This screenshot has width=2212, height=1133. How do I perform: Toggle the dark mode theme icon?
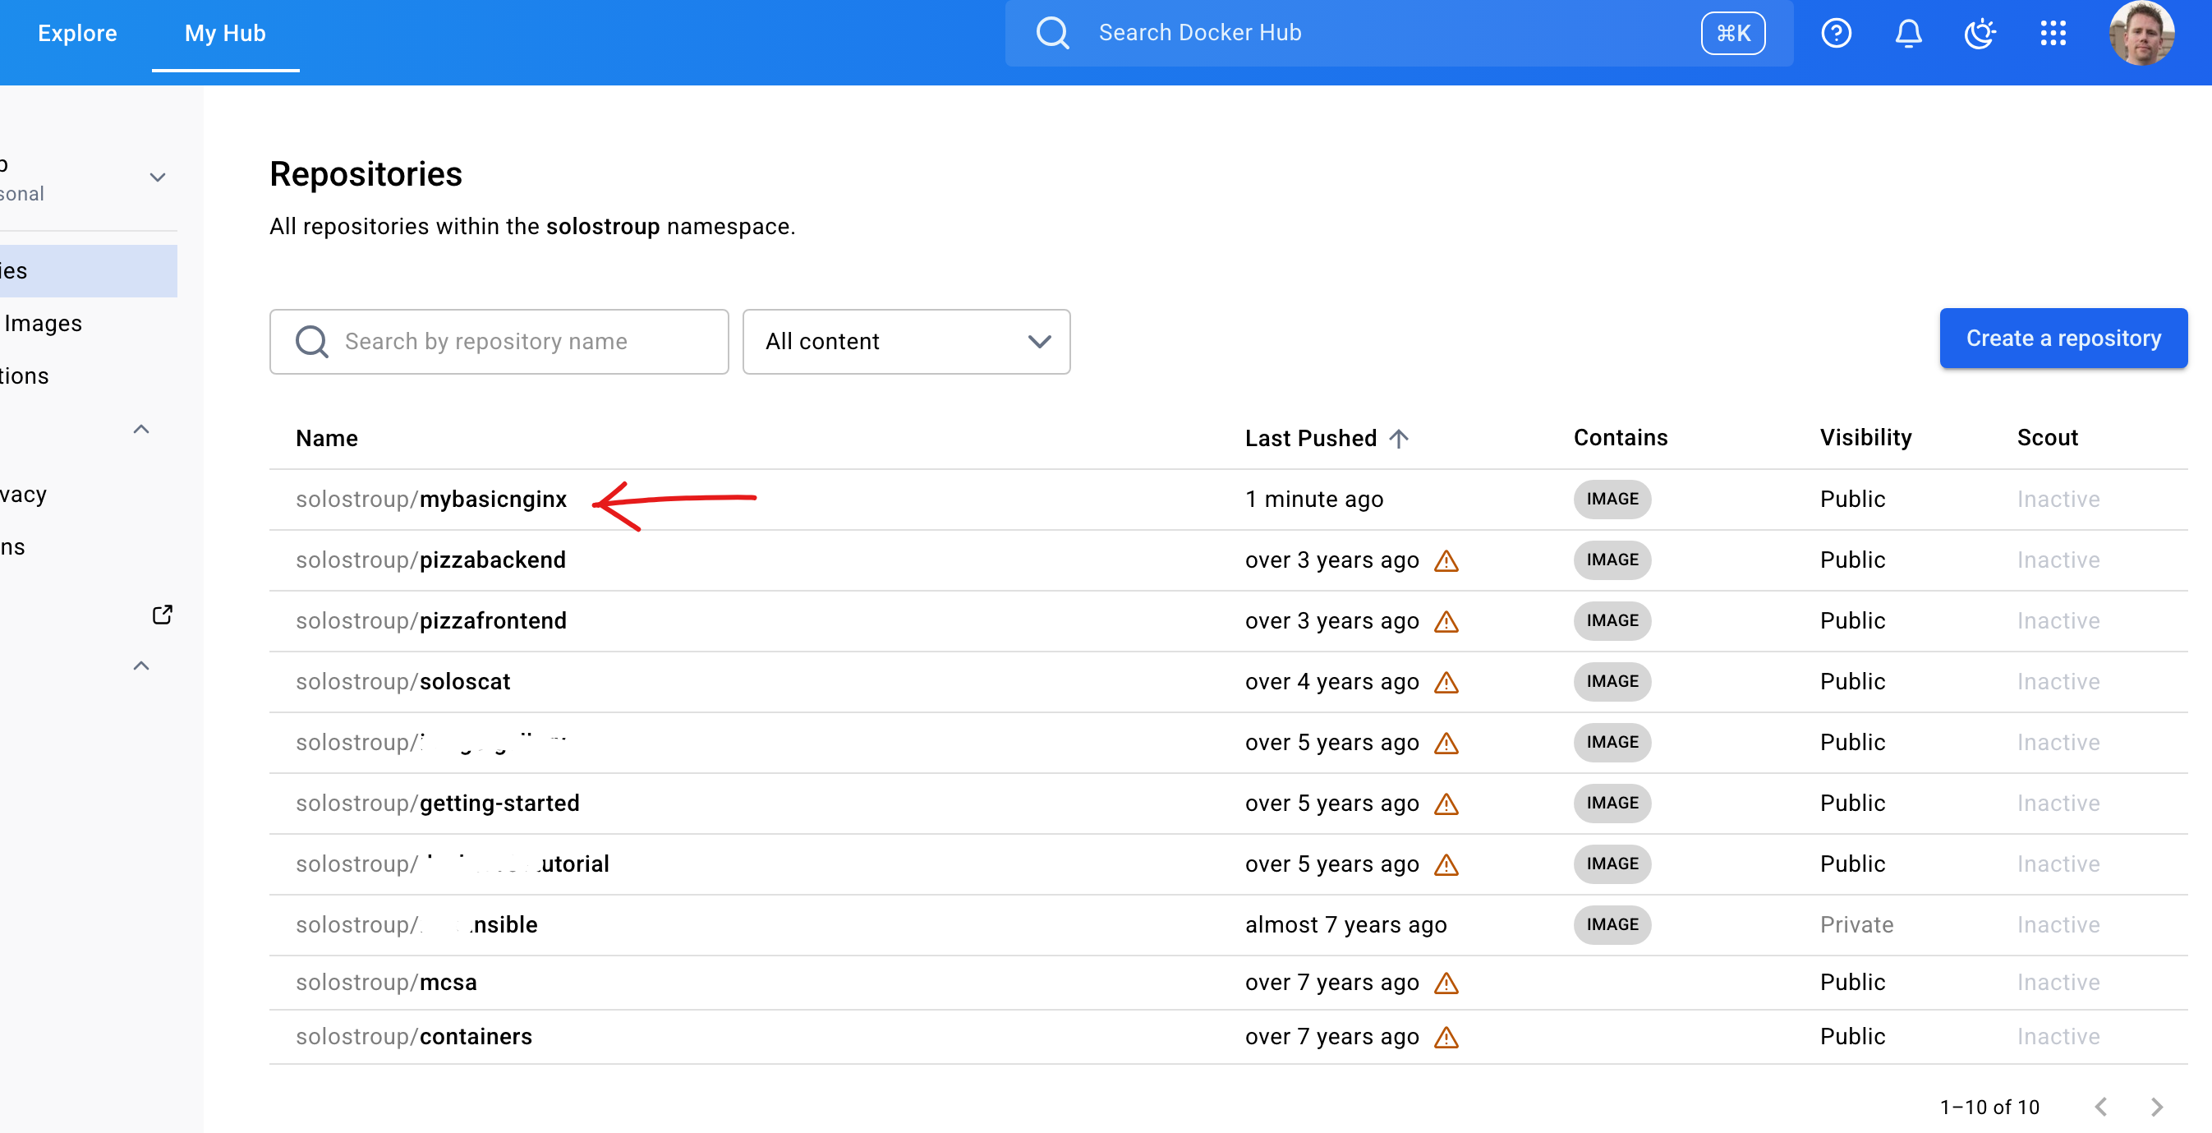point(1980,33)
